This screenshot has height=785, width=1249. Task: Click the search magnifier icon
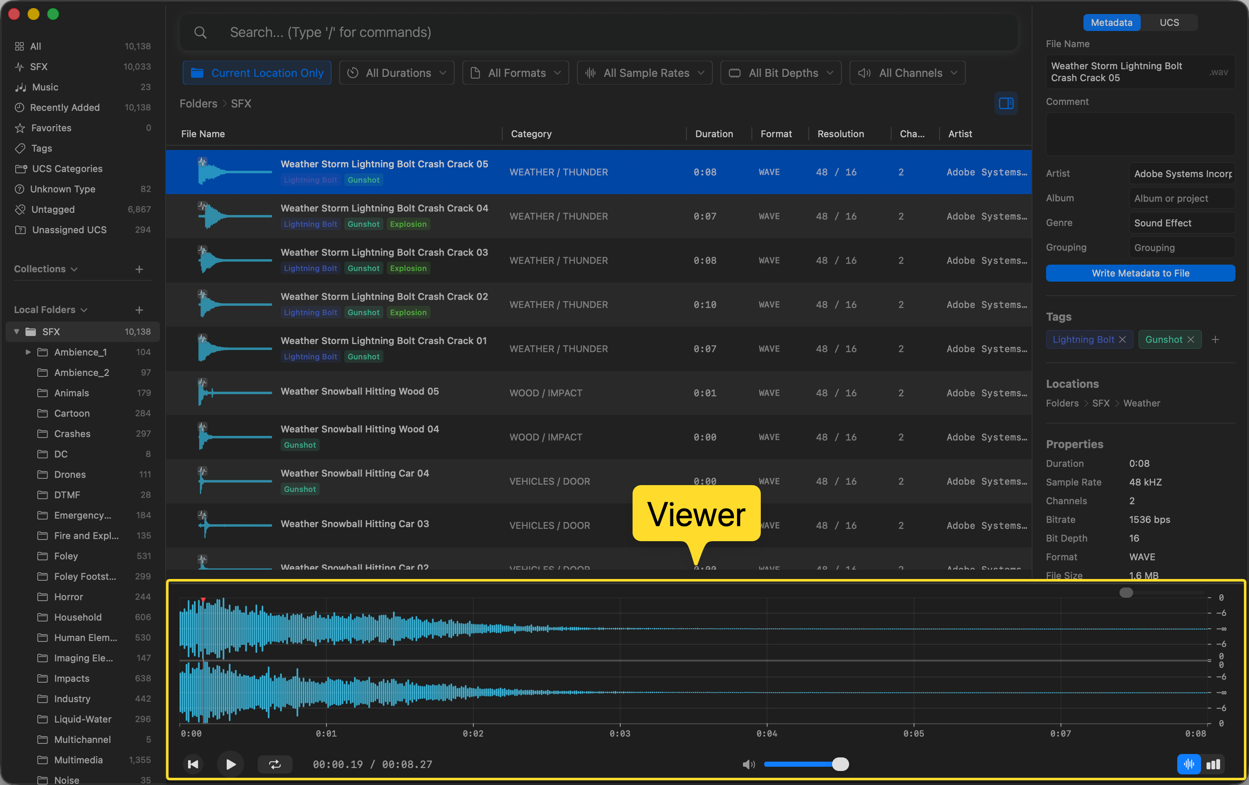coord(200,33)
